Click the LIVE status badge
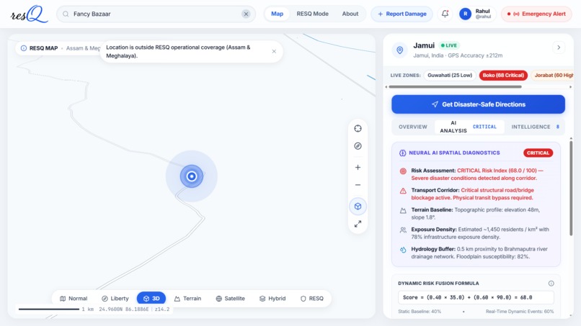Viewport: 581px width, 326px height. (x=448, y=45)
